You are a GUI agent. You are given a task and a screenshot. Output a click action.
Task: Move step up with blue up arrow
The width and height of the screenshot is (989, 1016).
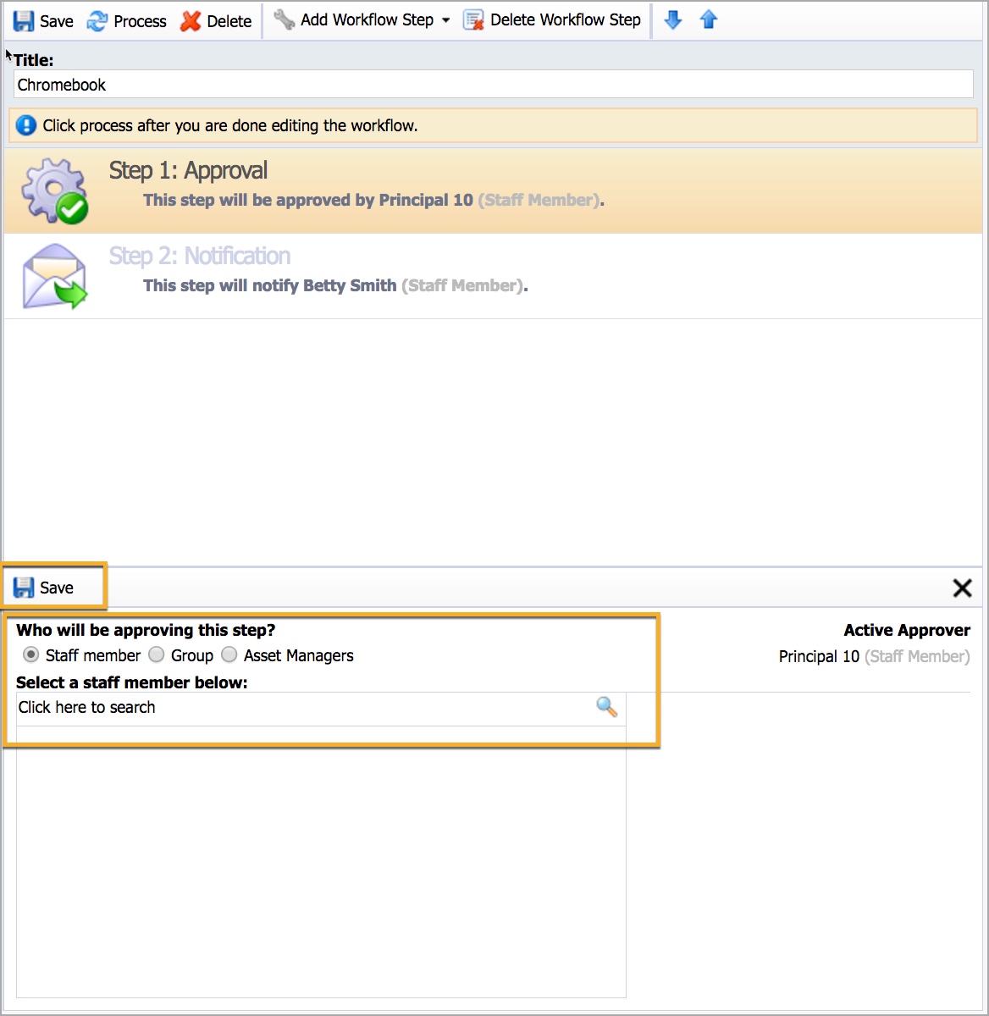709,19
